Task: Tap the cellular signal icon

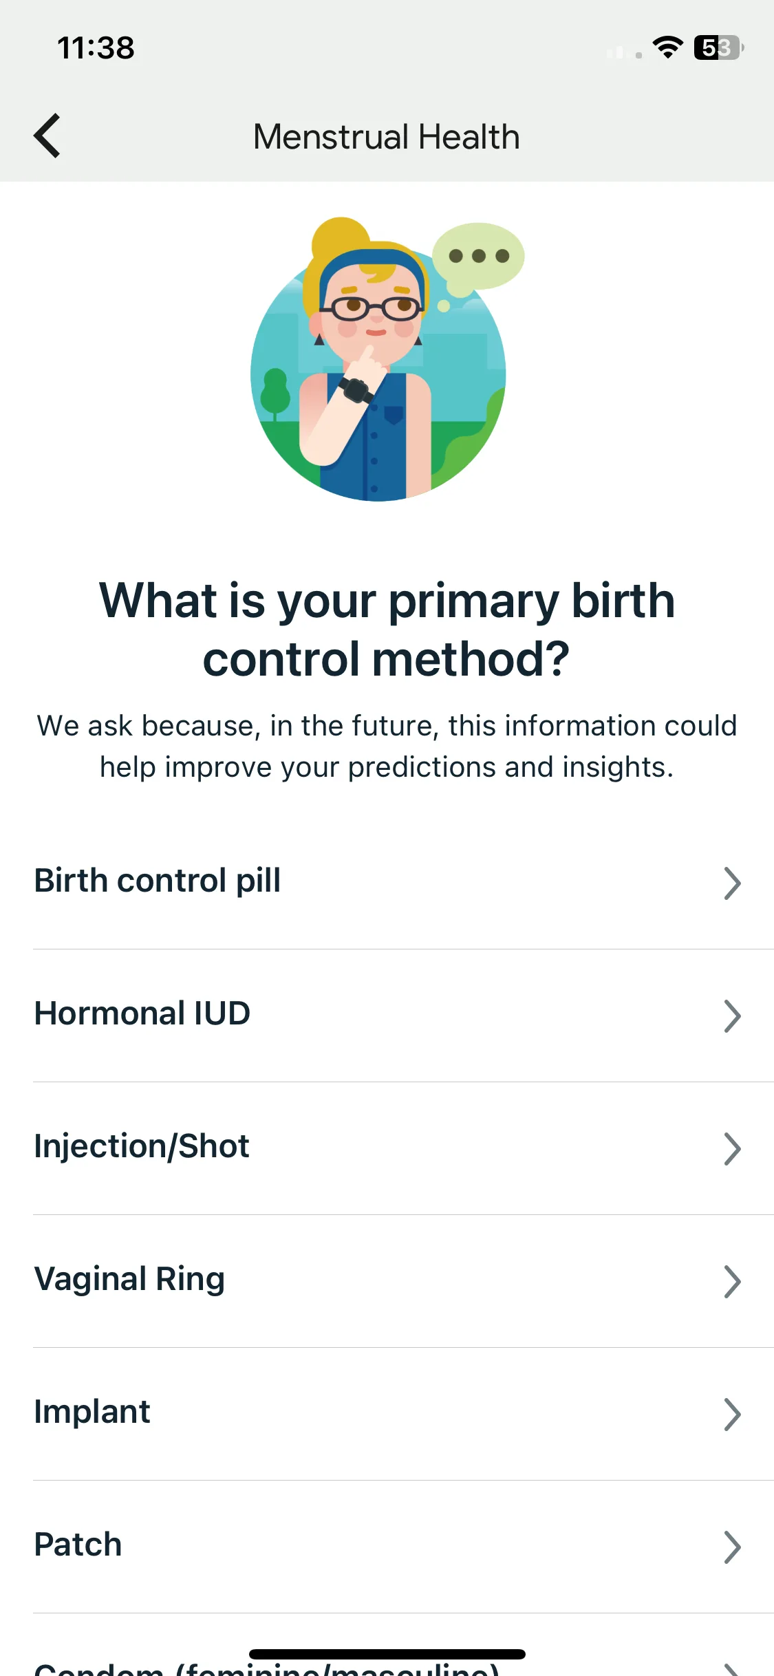Action: pyautogui.click(x=624, y=52)
